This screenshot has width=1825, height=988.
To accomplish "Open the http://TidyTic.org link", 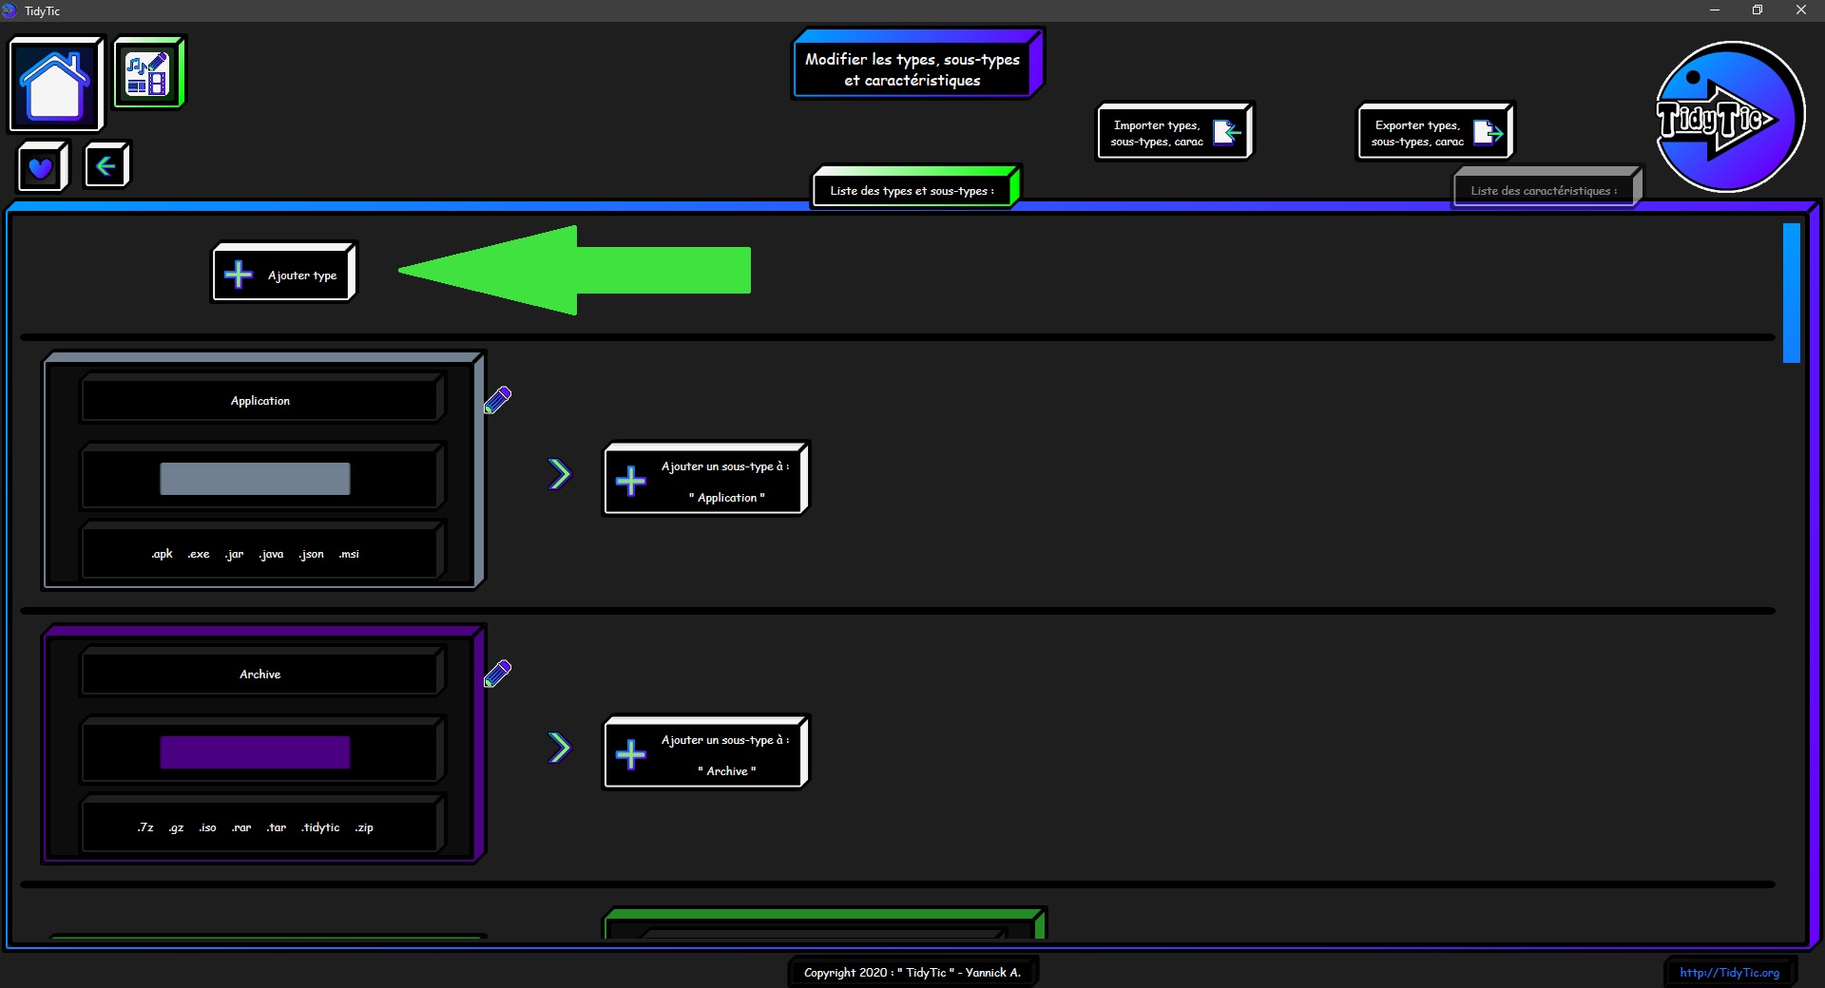I will [1729, 973].
